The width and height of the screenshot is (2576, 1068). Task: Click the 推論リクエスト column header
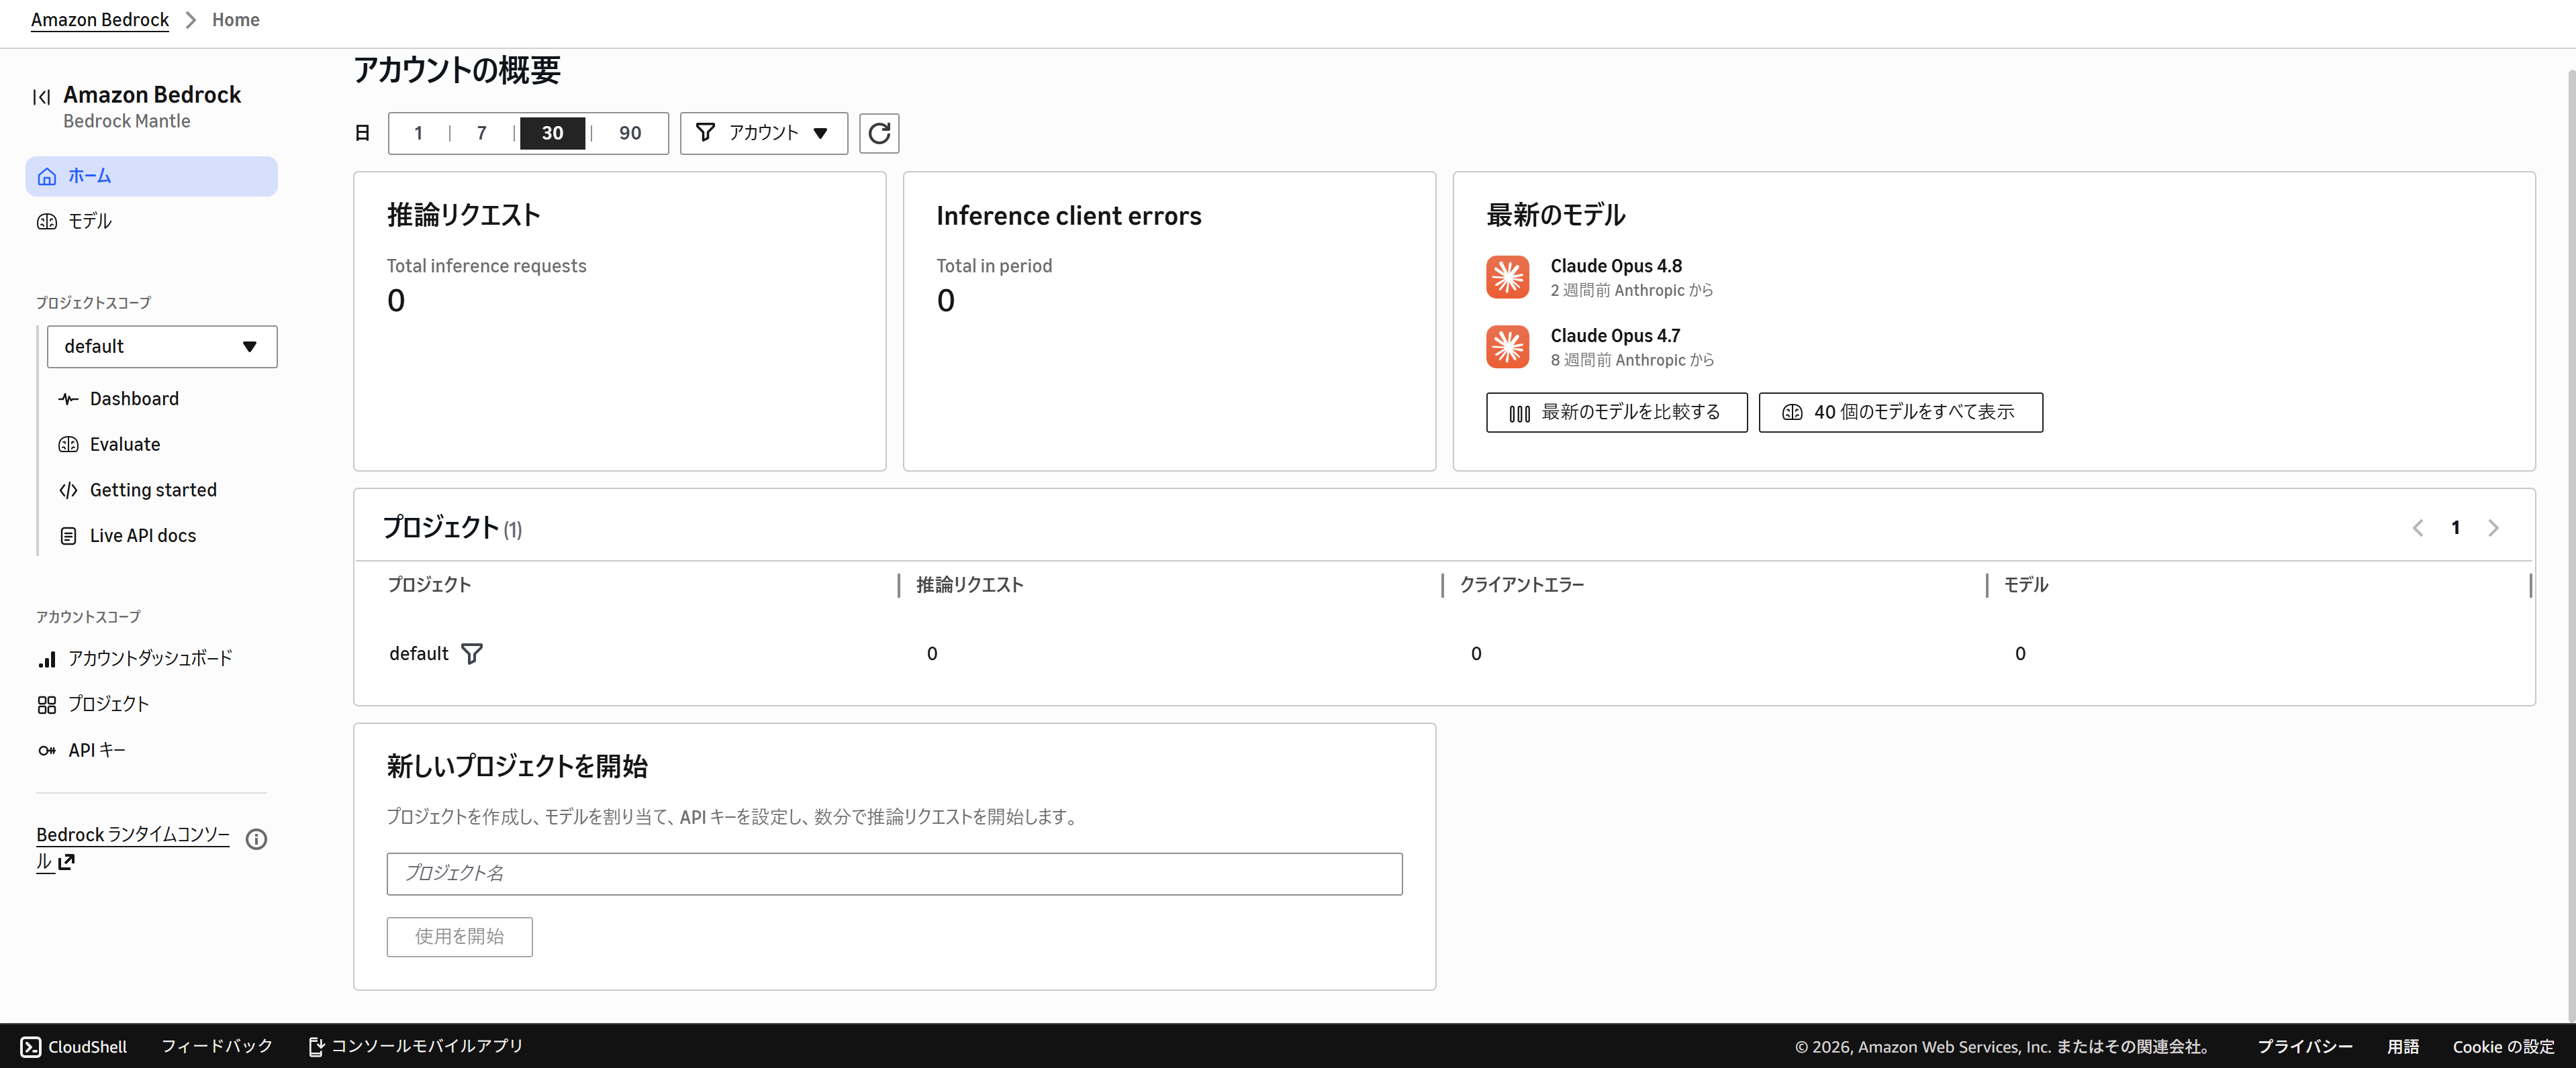click(x=969, y=586)
